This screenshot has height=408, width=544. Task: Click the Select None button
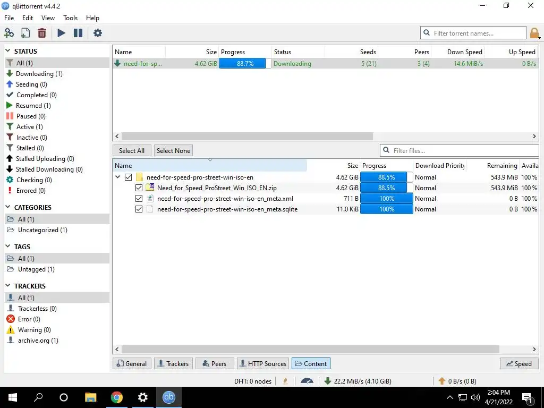coord(174,150)
